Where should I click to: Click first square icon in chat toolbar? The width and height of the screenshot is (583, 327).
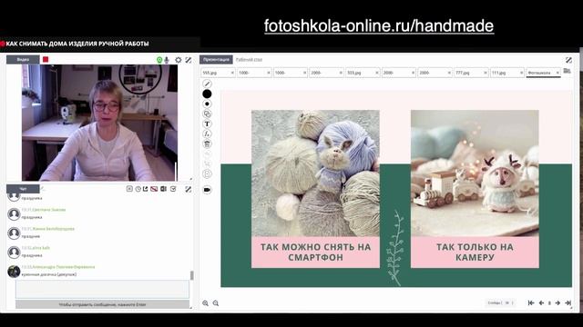click(x=129, y=189)
